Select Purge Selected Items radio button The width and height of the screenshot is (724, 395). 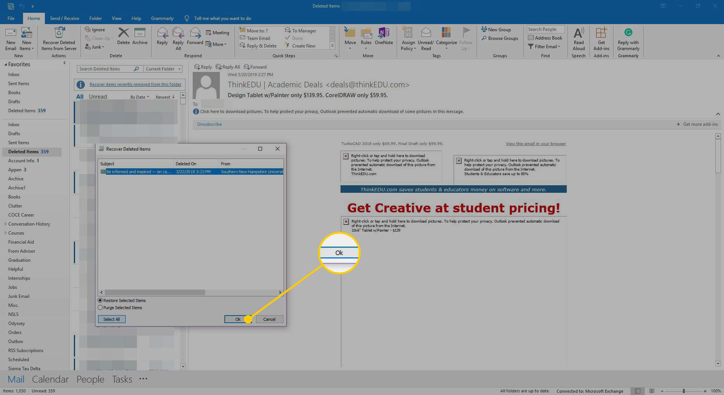click(100, 308)
